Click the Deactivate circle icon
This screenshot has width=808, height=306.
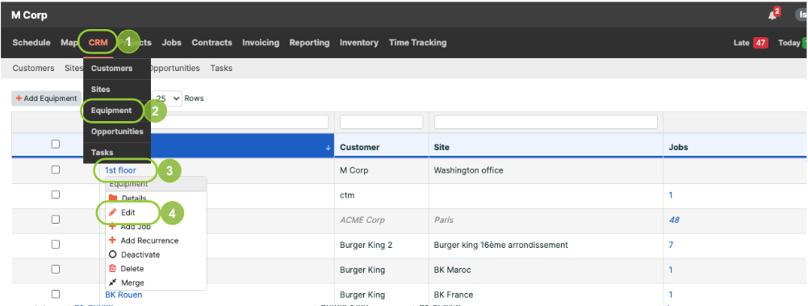(113, 254)
